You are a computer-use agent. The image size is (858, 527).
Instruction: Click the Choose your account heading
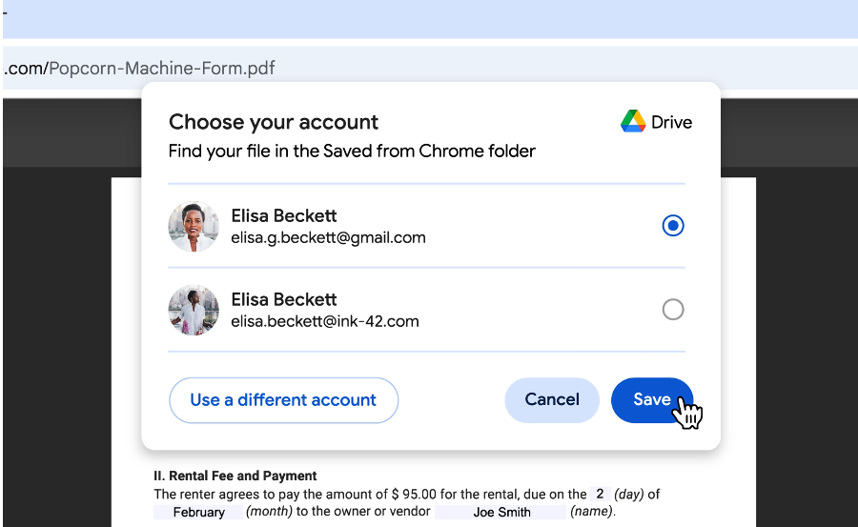coord(274,122)
